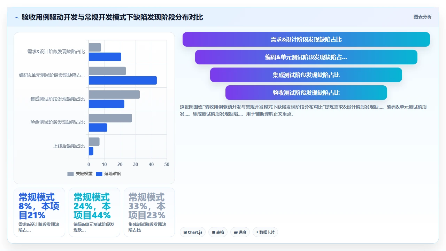
Task: Click the title icon beside the chart heading
Action: 16,17
